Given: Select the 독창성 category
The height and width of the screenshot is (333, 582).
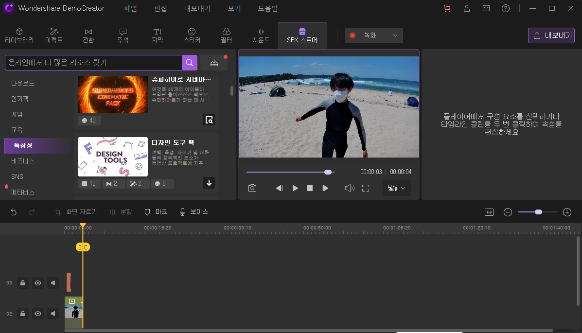Looking at the screenshot, I should pos(37,145).
